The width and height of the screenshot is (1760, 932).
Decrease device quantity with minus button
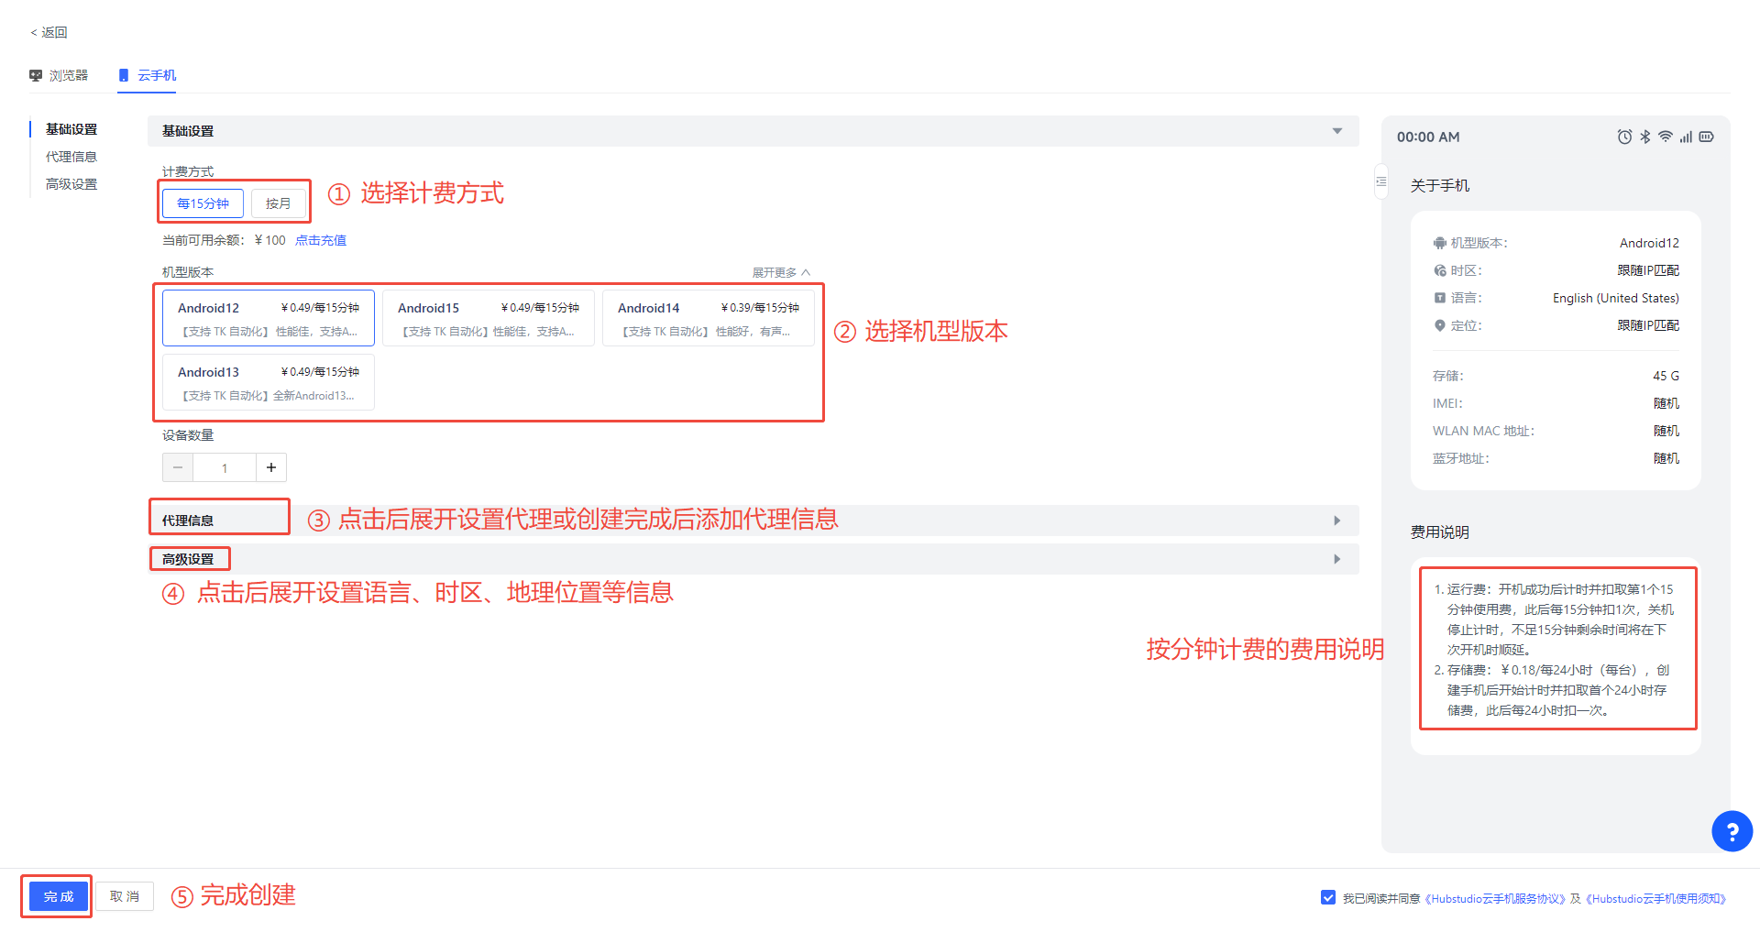pyautogui.click(x=178, y=467)
